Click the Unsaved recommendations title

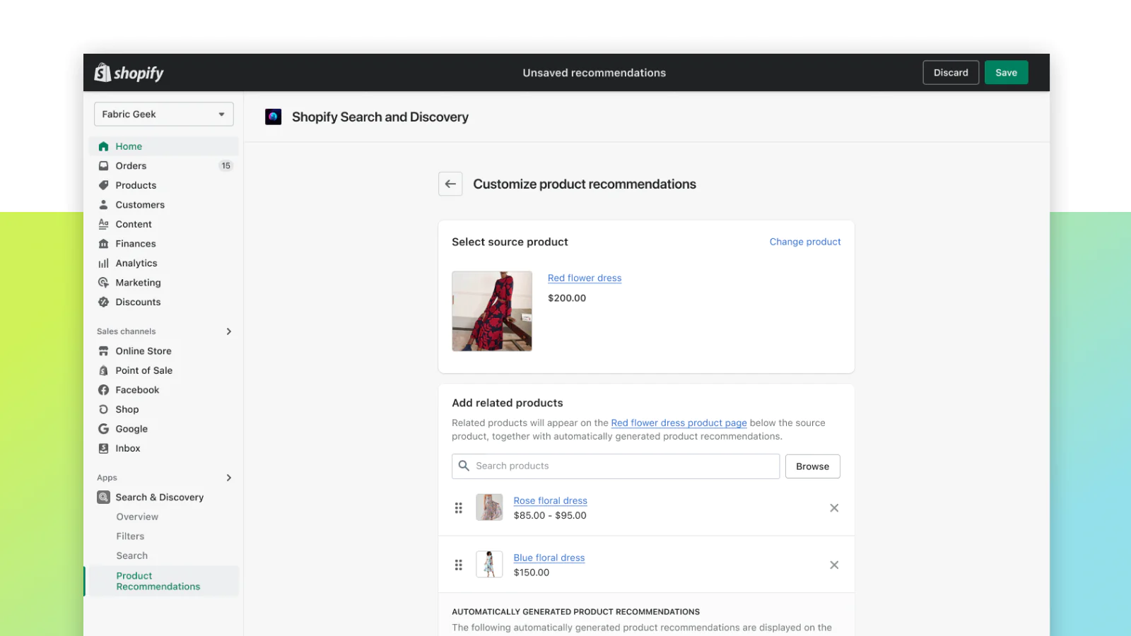point(594,73)
